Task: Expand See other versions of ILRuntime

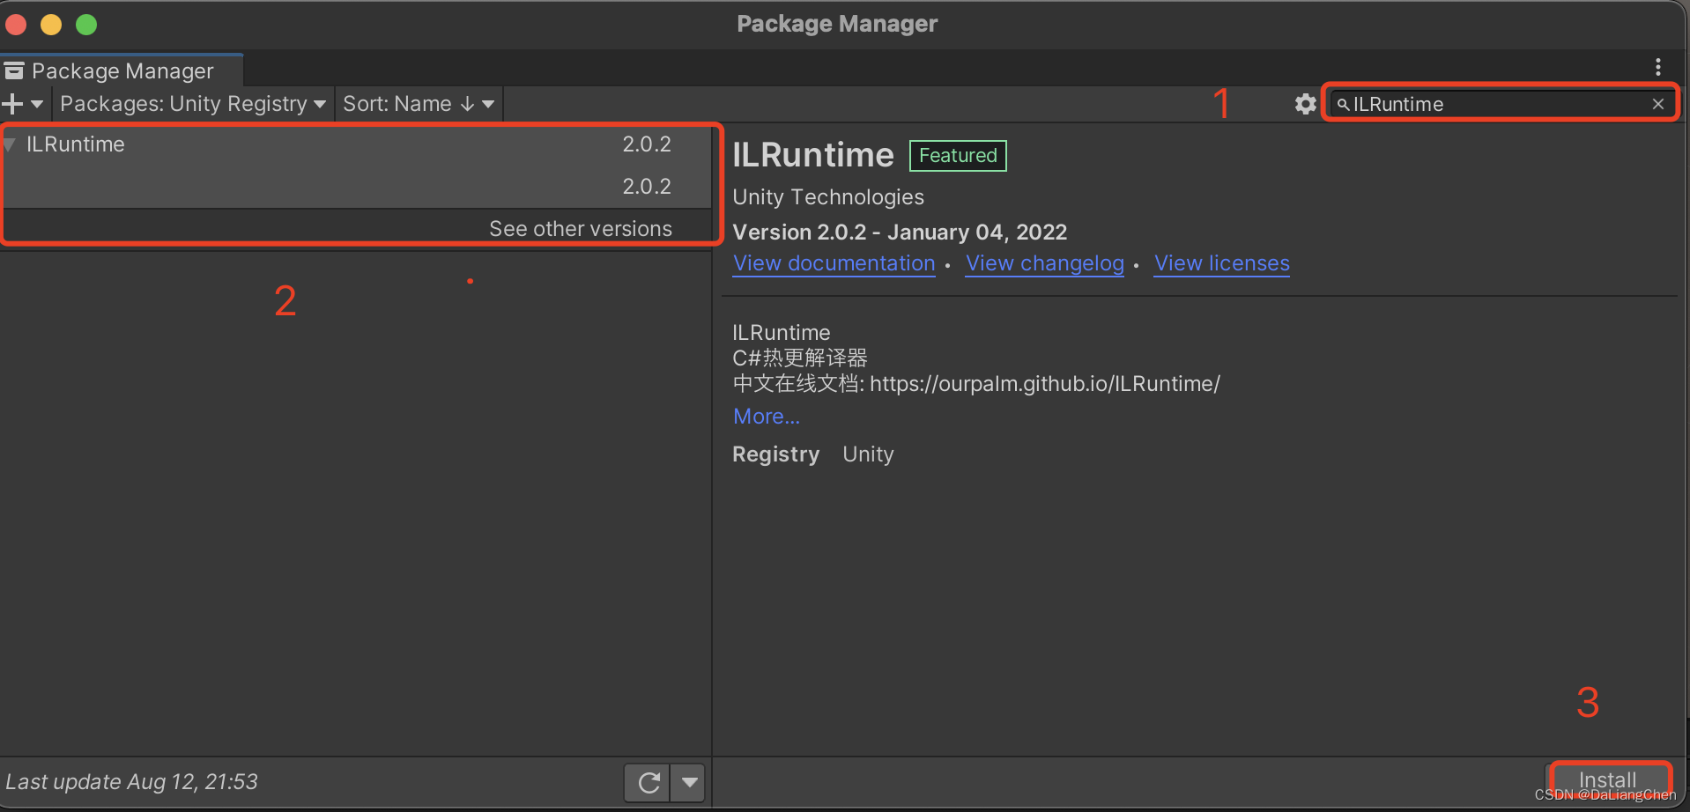Action: tap(581, 228)
